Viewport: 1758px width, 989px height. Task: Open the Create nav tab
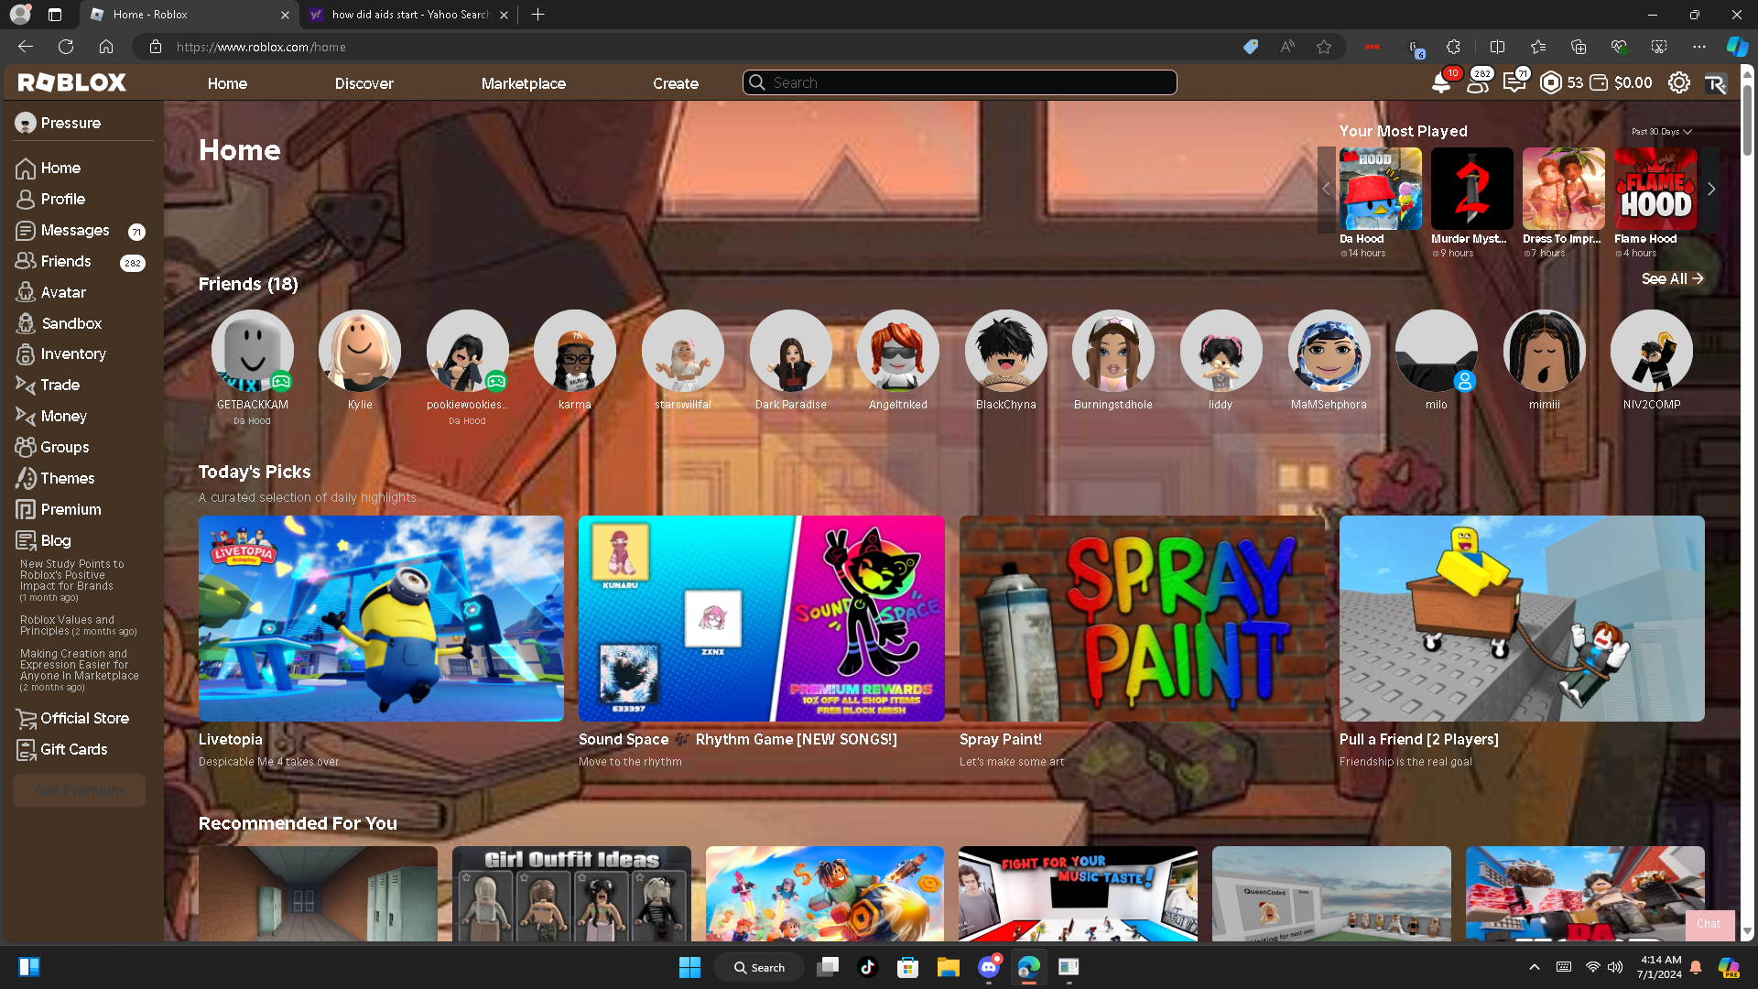point(676,83)
